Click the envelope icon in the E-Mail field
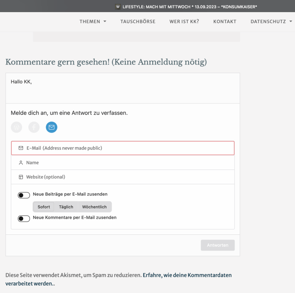 [21, 148]
